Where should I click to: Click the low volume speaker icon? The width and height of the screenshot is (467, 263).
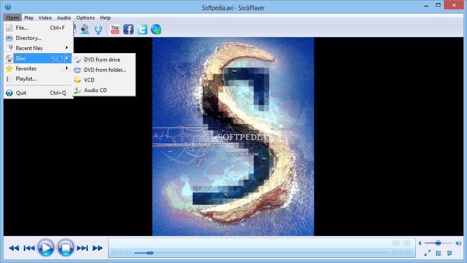point(420,243)
